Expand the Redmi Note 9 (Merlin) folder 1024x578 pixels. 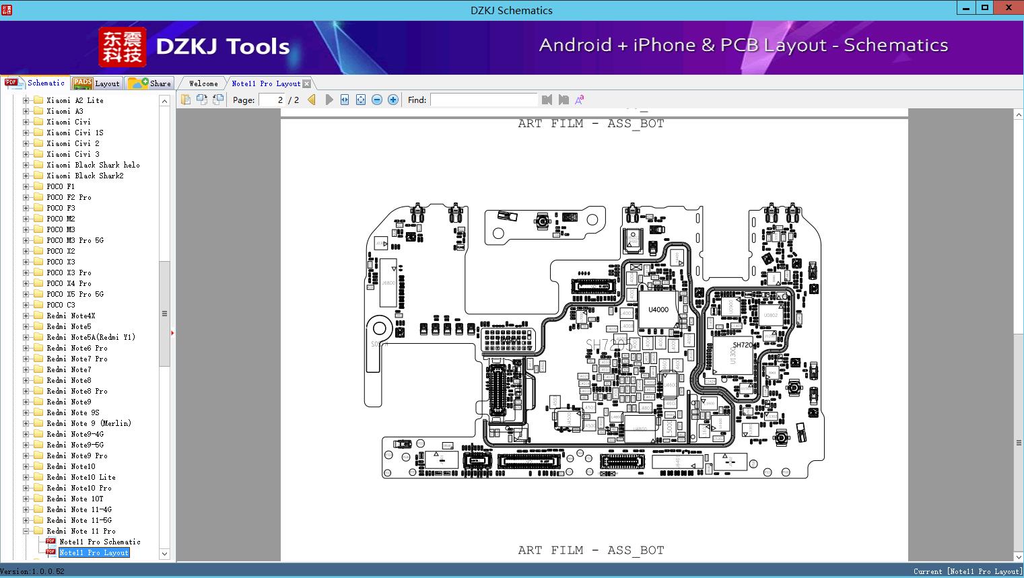26,423
